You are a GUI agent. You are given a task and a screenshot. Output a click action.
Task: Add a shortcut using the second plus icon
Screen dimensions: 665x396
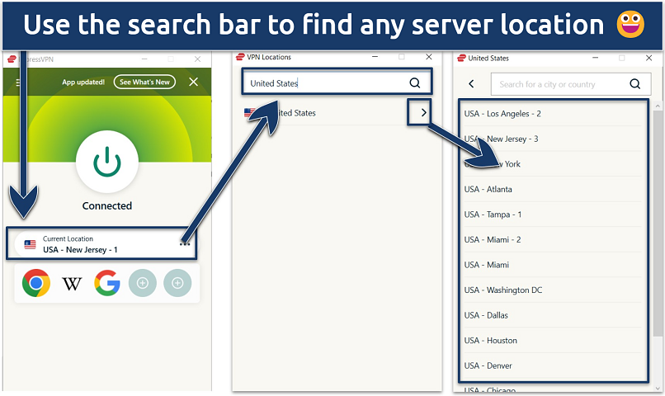[x=177, y=283]
